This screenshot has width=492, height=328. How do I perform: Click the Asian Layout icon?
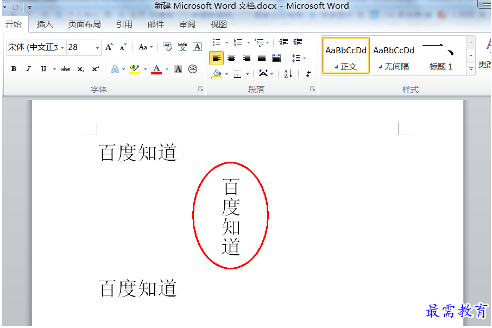(x=263, y=73)
